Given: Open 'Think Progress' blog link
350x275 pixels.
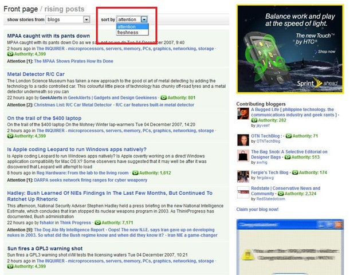Looking at the screenshot, I should pos(75,222).
